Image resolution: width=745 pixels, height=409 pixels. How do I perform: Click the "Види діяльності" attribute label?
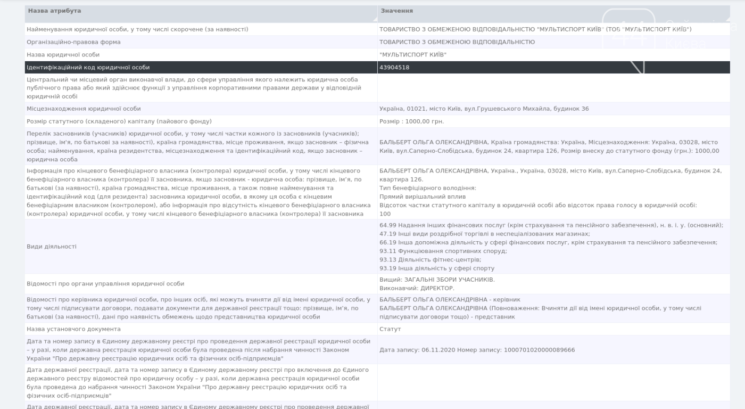52,247
